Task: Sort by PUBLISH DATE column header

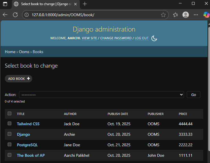Action: coord(118,114)
